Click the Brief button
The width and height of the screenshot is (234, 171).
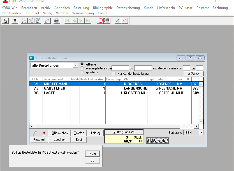[x=79, y=140]
